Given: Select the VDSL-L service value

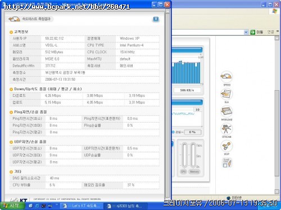Looking at the screenshot, I should 51,45.
